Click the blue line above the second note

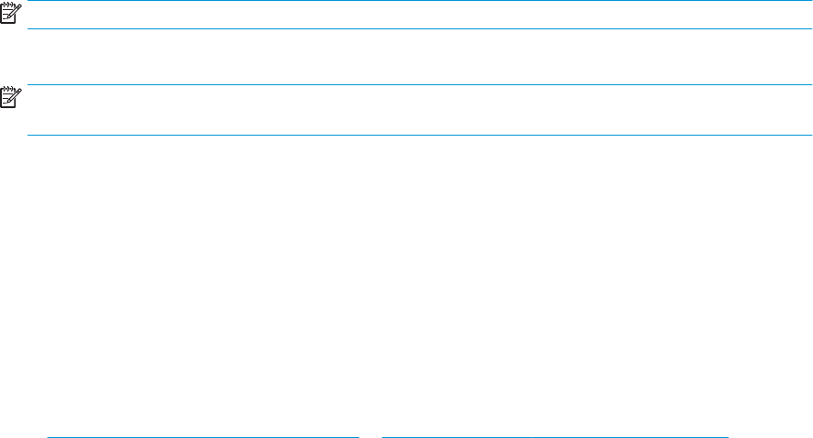(419, 84)
